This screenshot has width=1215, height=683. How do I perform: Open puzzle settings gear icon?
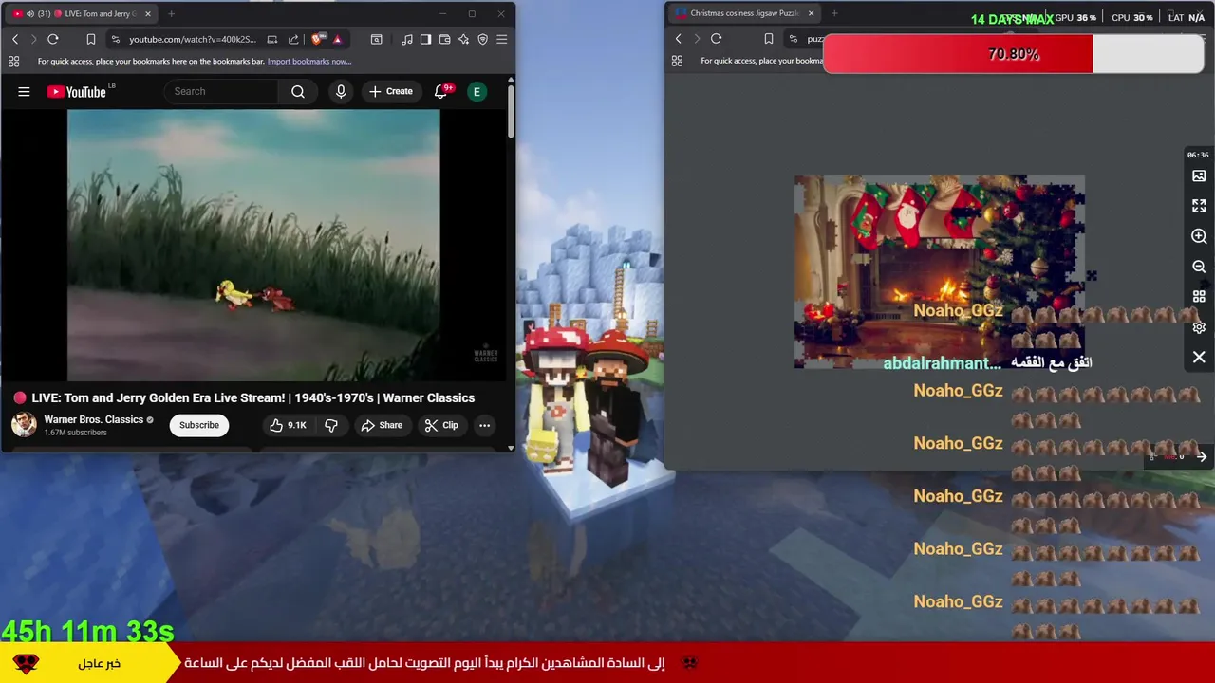[1199, 327]
